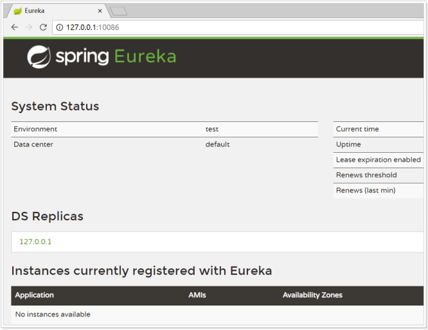This screenshot has height=330, width=428.
Task: Reload the Eureka page
Action: (x=43, y=27)
